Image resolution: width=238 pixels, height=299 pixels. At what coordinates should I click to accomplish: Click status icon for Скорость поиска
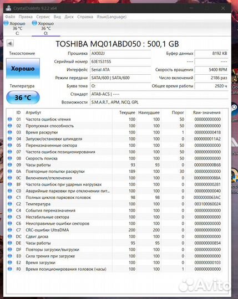pyautogui.click(x=10, y=158)
